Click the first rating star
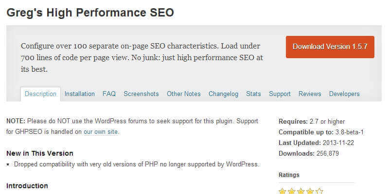Image resolution: width=389 pixels, height=194 pixels. point(283,191)
